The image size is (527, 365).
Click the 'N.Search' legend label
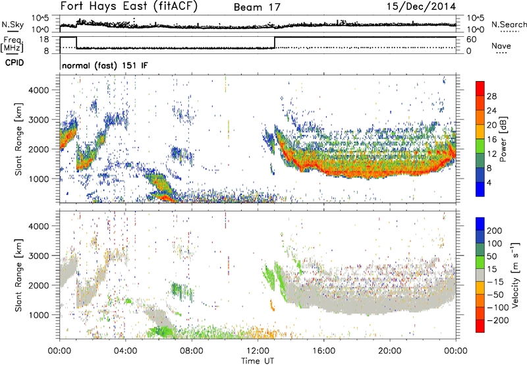pos(509,24)
